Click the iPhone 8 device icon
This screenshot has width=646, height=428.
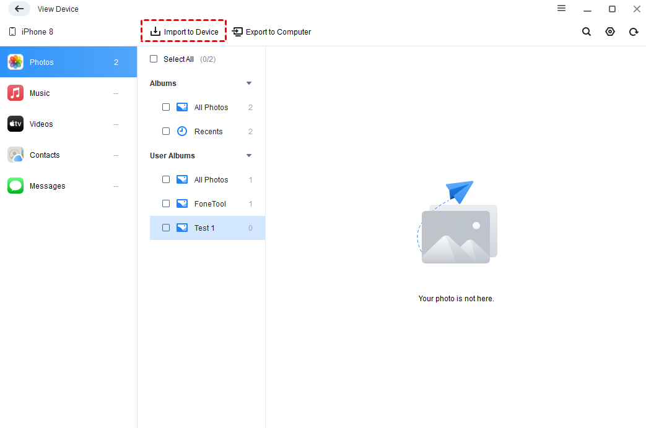click(x=12, y=32)
